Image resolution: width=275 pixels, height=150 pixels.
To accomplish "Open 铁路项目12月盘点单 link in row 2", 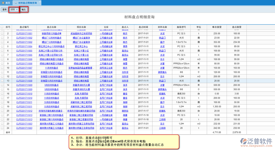I will tap(51, 34).
